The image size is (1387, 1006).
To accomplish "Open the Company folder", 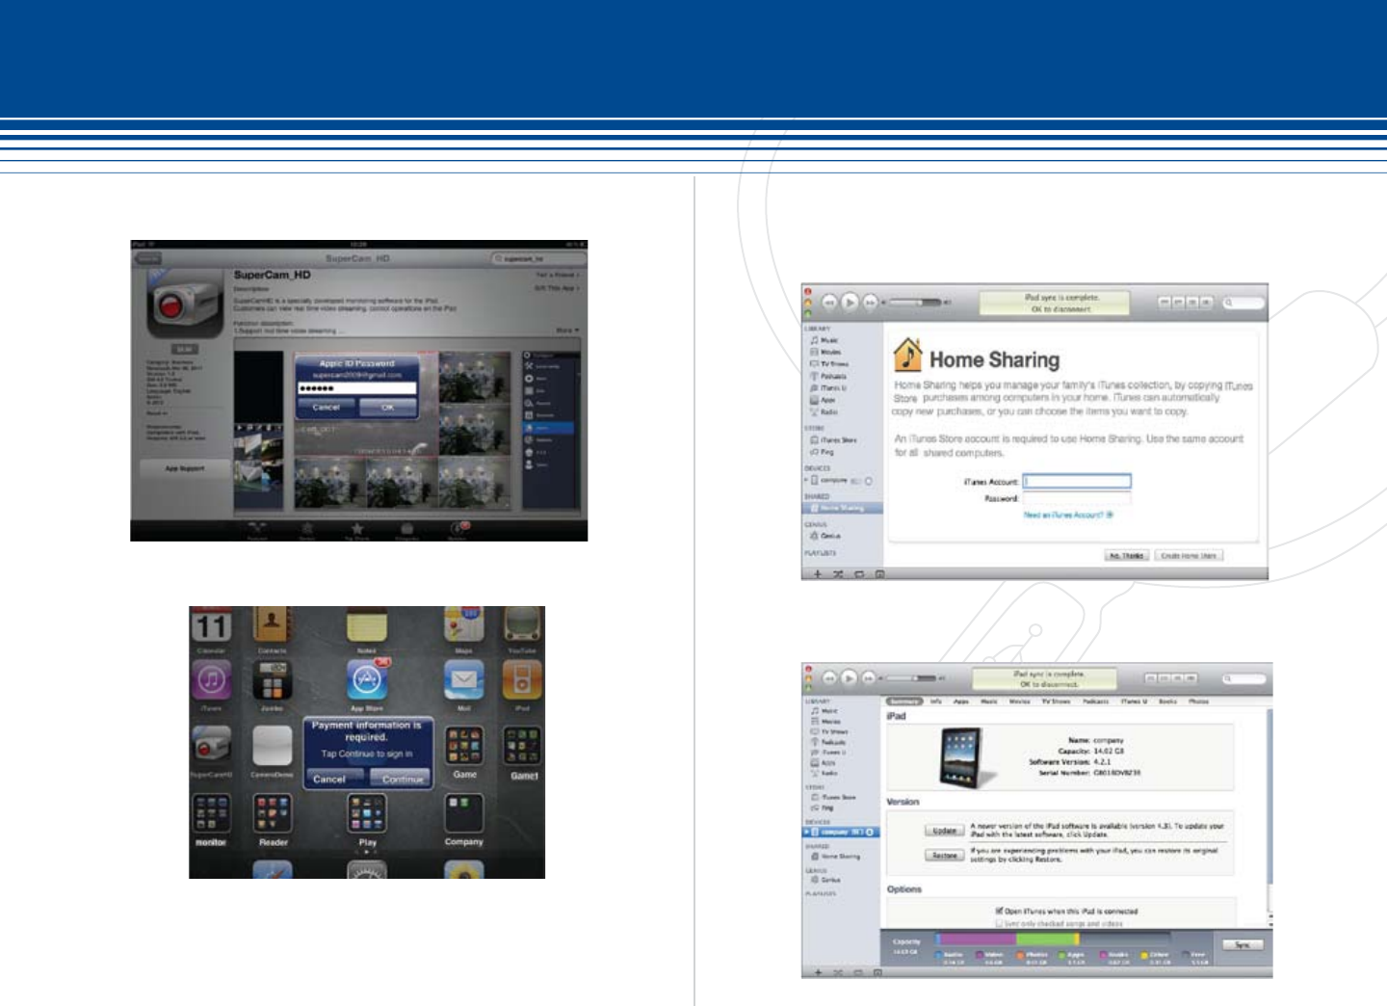I will (463, 813).
